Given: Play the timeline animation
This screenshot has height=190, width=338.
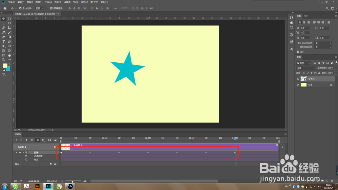Looking at the screenshot, I should click(x=27, y=140).
